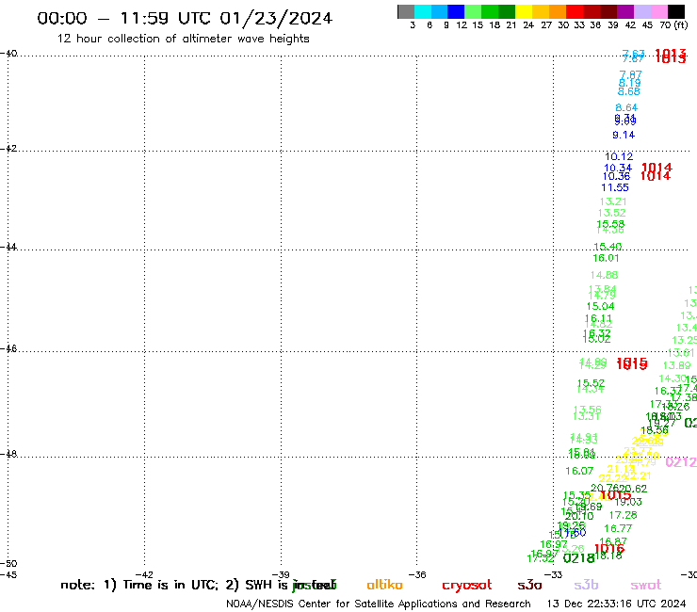The width and height of the screenshot is (697, 612).
Task: Click the wave height value '13.89'
Action: pyautogui.click(x=676, y=365)
